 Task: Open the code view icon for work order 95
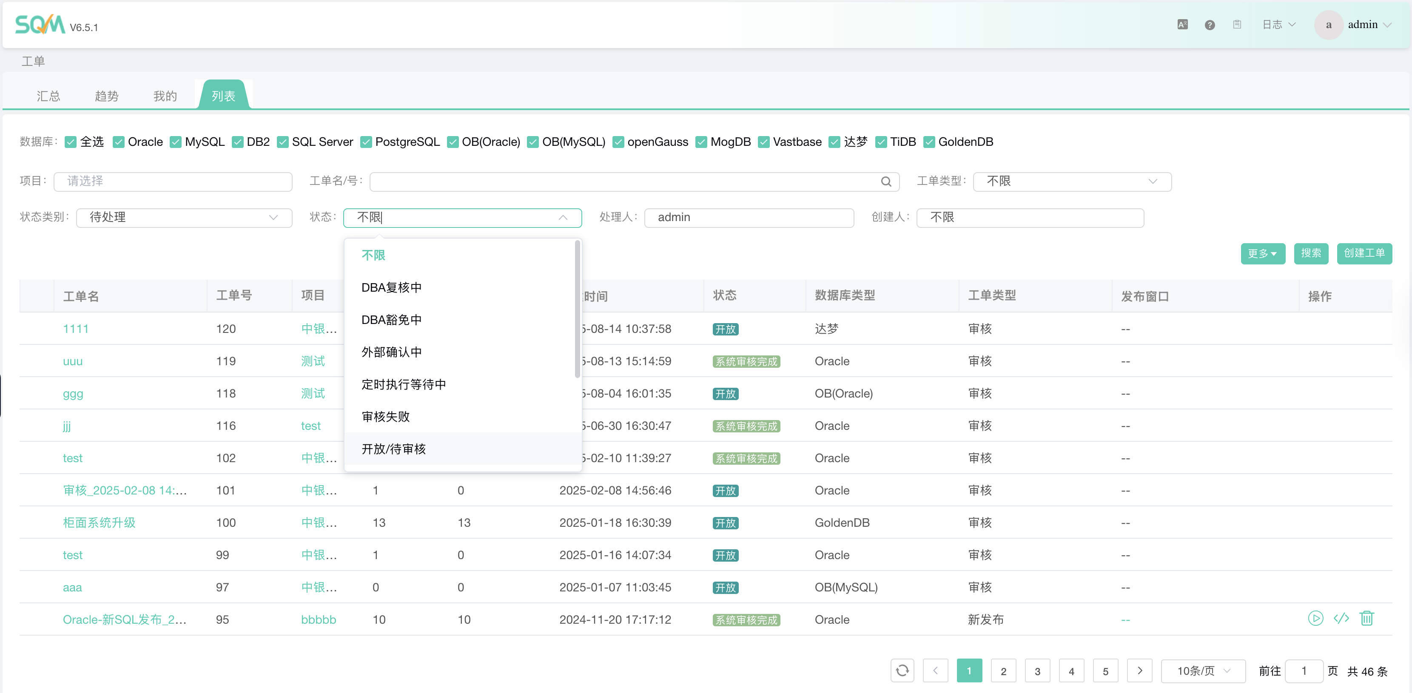click(1341, 619)
